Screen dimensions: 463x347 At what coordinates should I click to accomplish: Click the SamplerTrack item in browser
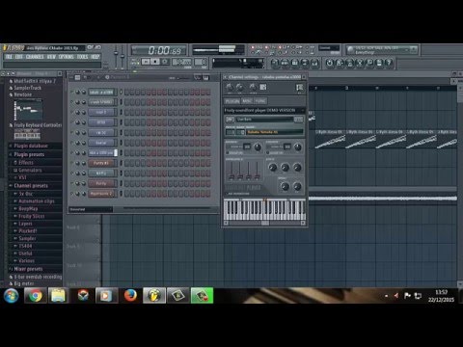28,88
